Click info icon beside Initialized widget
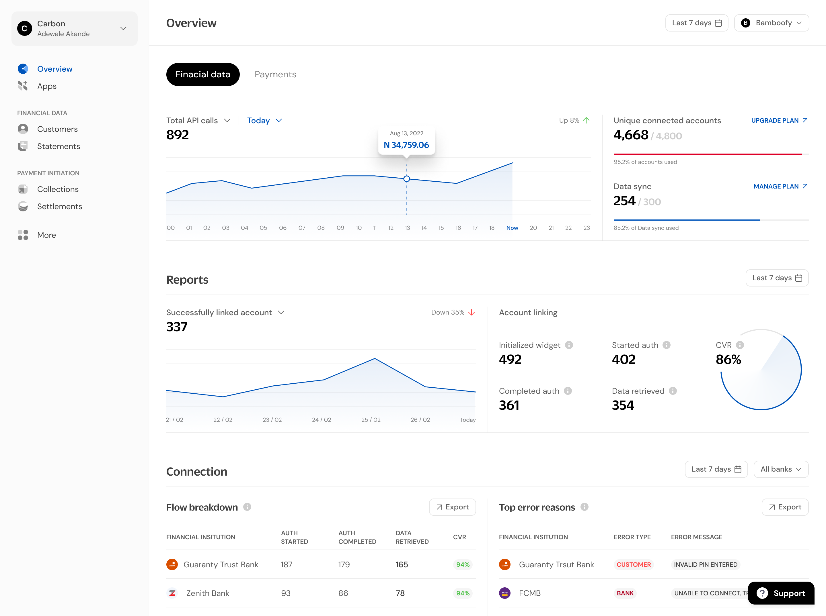 click(569, 345)
